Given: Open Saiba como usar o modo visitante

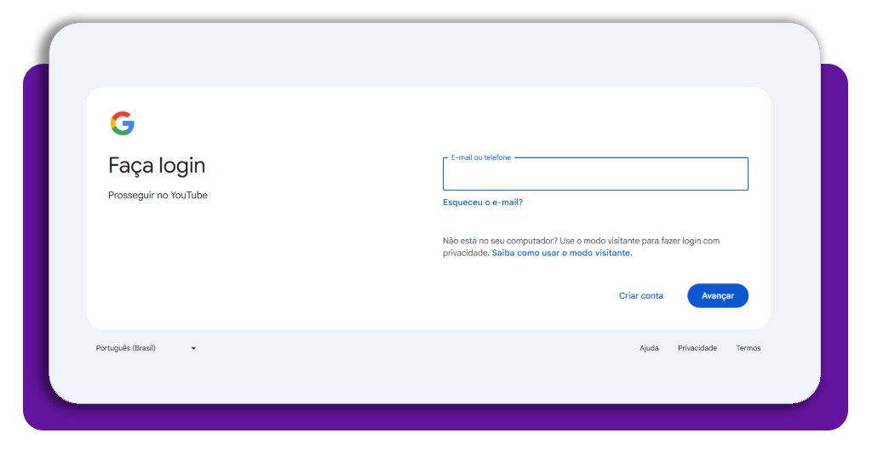Looking at the screenshot, I should point(561,253).
